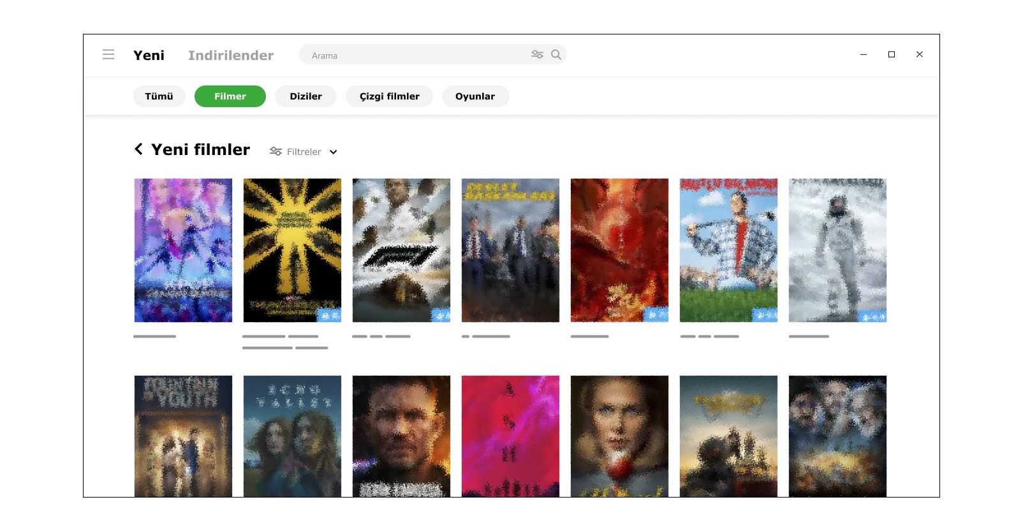1023x532 pixels.
Task: Open the group of faces dark poster
Action: pos(837,436)
